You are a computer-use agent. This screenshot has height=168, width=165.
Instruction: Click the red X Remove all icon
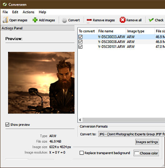(x=122, y=20)
